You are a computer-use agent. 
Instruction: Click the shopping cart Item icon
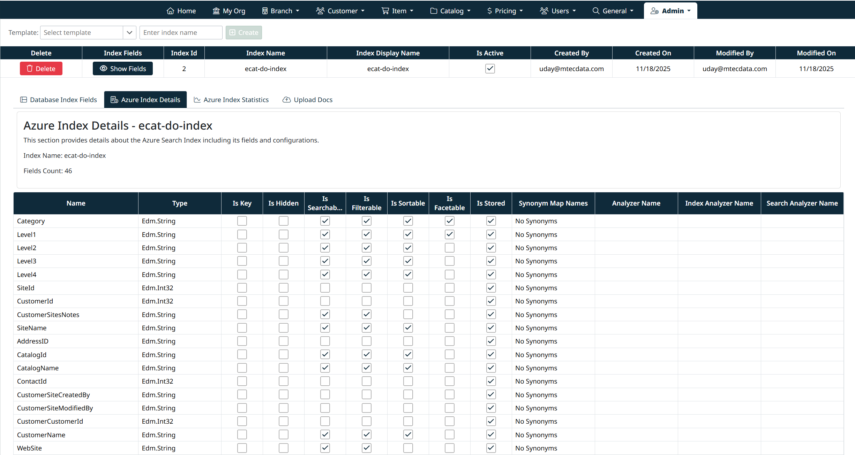[x=385, y=11]
